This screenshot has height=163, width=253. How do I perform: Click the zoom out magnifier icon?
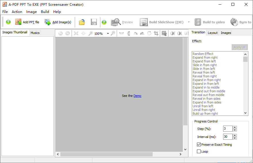click(x=113, y=33)
